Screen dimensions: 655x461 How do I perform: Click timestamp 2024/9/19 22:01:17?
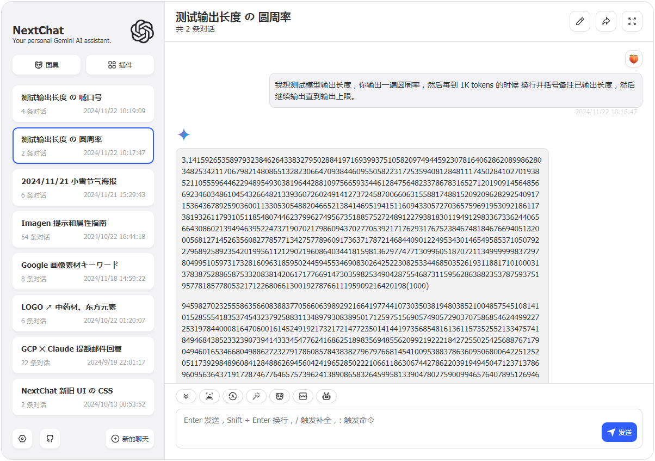click(x=116, y=362)
